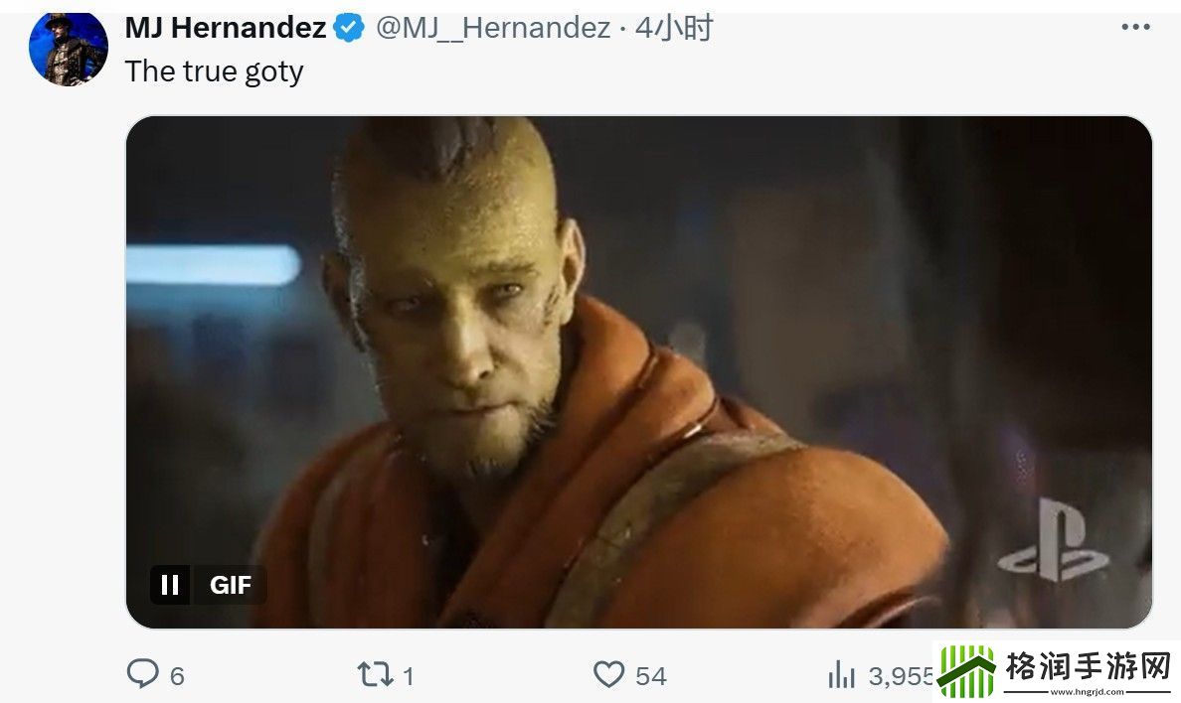Open the view analytics bar chart icon

[841, 674]
